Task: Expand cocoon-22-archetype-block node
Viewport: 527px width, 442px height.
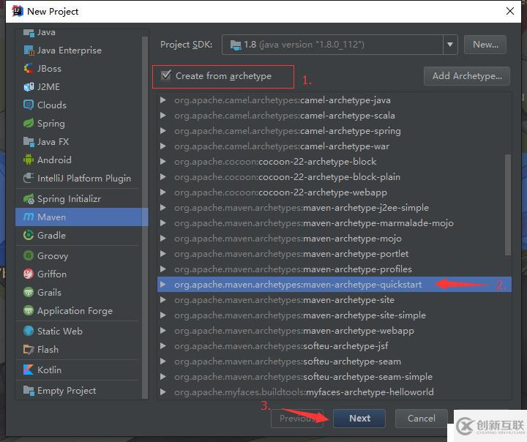Action: (x=163, y=161)
